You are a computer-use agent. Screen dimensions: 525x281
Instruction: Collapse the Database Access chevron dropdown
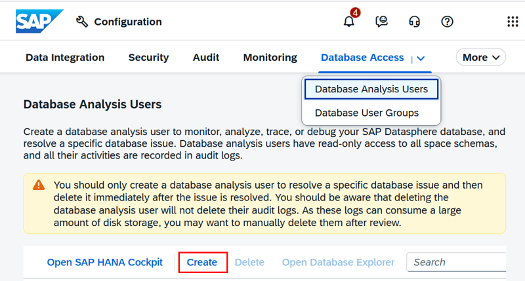[x=421, y=58]
